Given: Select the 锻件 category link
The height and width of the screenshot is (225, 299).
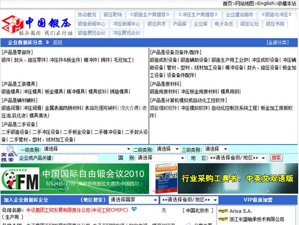Looking at the screenshot, I should click(x=6, y=60).
